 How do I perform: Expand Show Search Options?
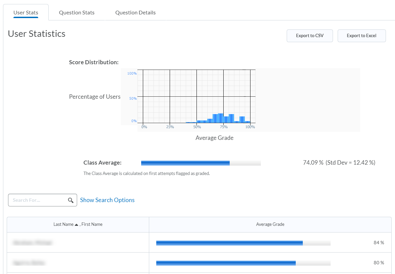(107, 200)
